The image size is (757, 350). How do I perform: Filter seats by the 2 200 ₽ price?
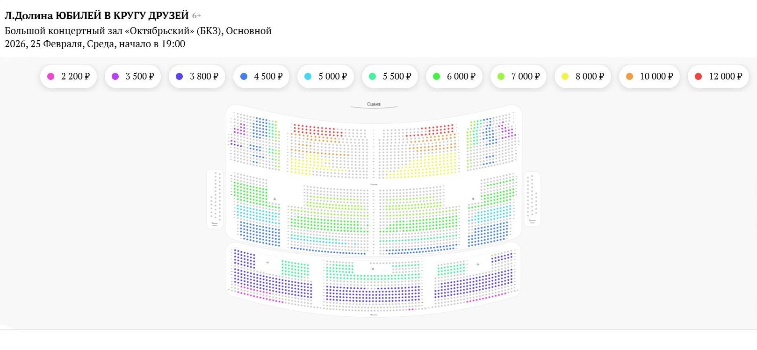68,76
